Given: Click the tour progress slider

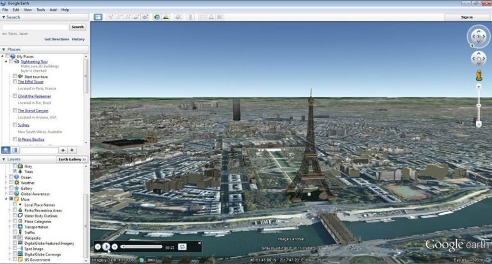Looking at the screenshot, I should coord(141,247).
